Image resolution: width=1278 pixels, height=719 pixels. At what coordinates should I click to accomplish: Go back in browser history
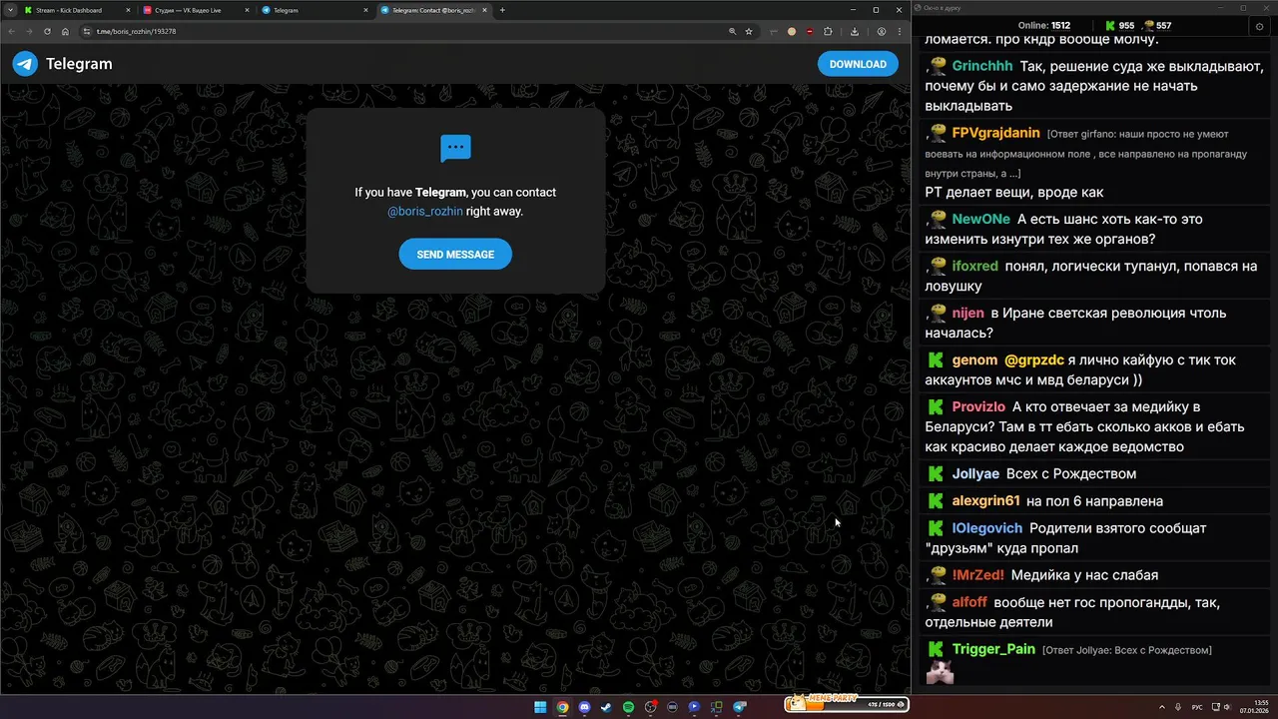[12, 31]
